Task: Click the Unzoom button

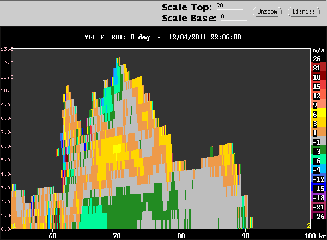Action: [267, 11]
